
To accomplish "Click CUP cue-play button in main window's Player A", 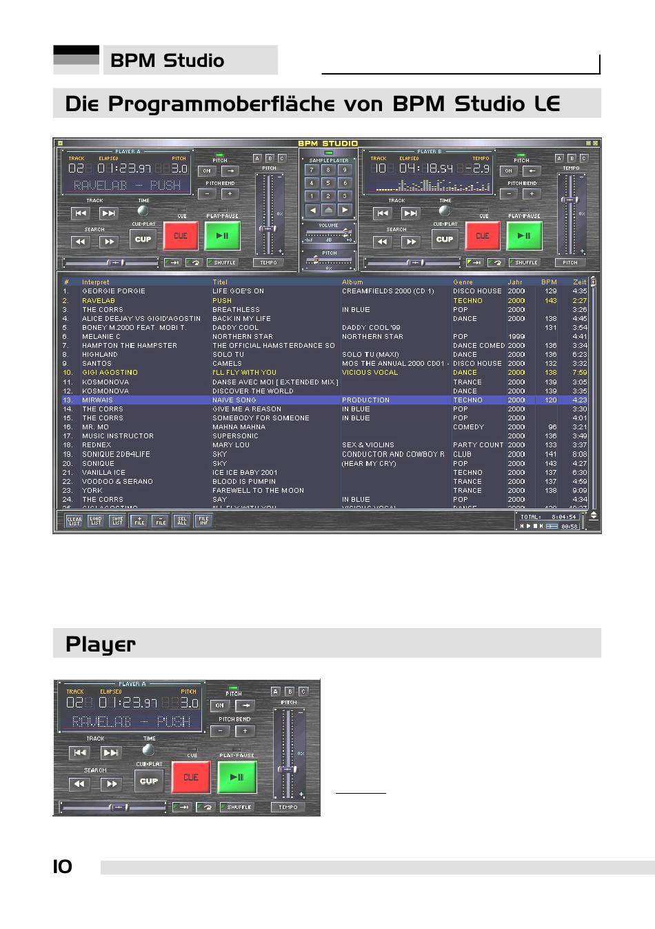I will tap(143, 239).
